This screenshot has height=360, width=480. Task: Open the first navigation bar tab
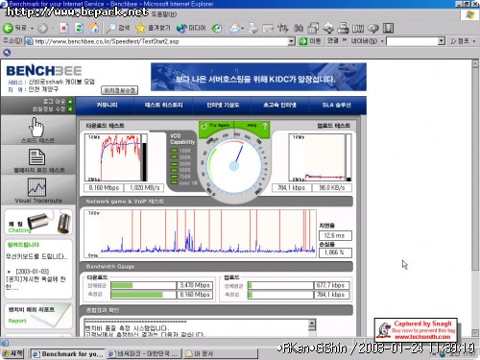click(107, 106)
